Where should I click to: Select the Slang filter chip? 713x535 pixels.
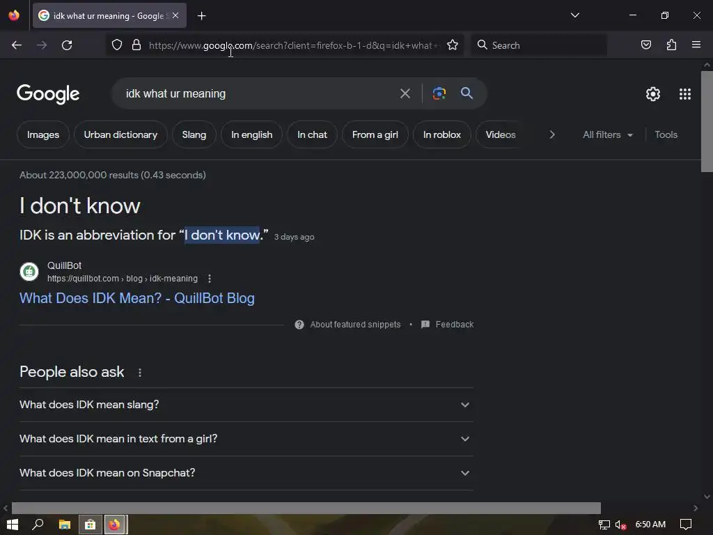[x=194, y=134]
